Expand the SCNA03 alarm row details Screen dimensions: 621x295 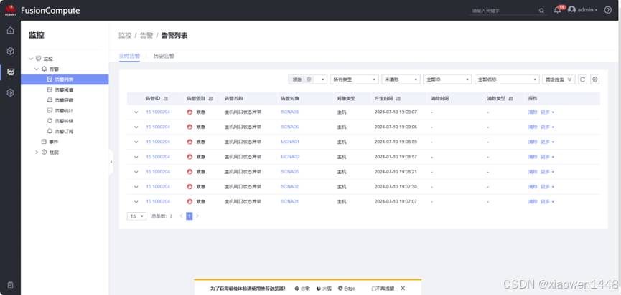pos(136,112)
